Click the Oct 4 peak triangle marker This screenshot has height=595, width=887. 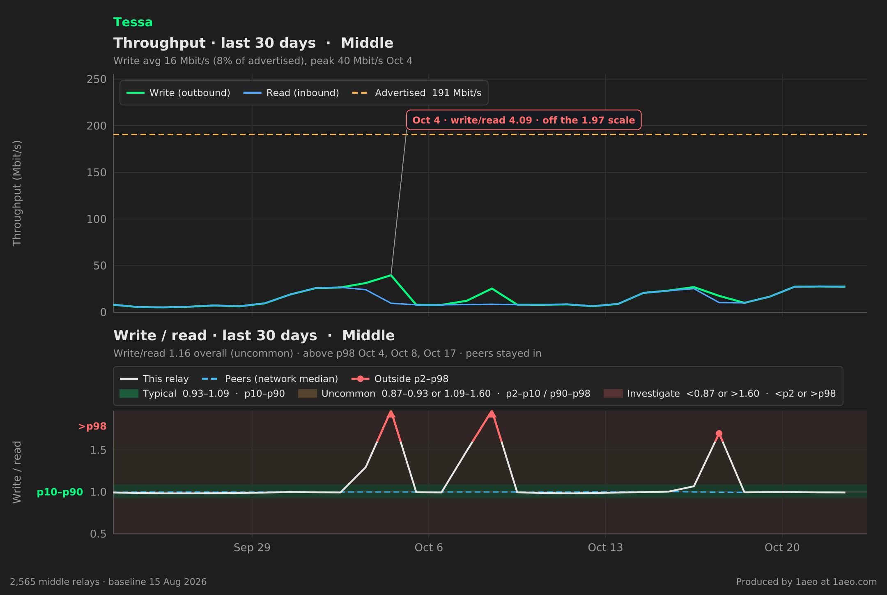(x=391, y=414)
